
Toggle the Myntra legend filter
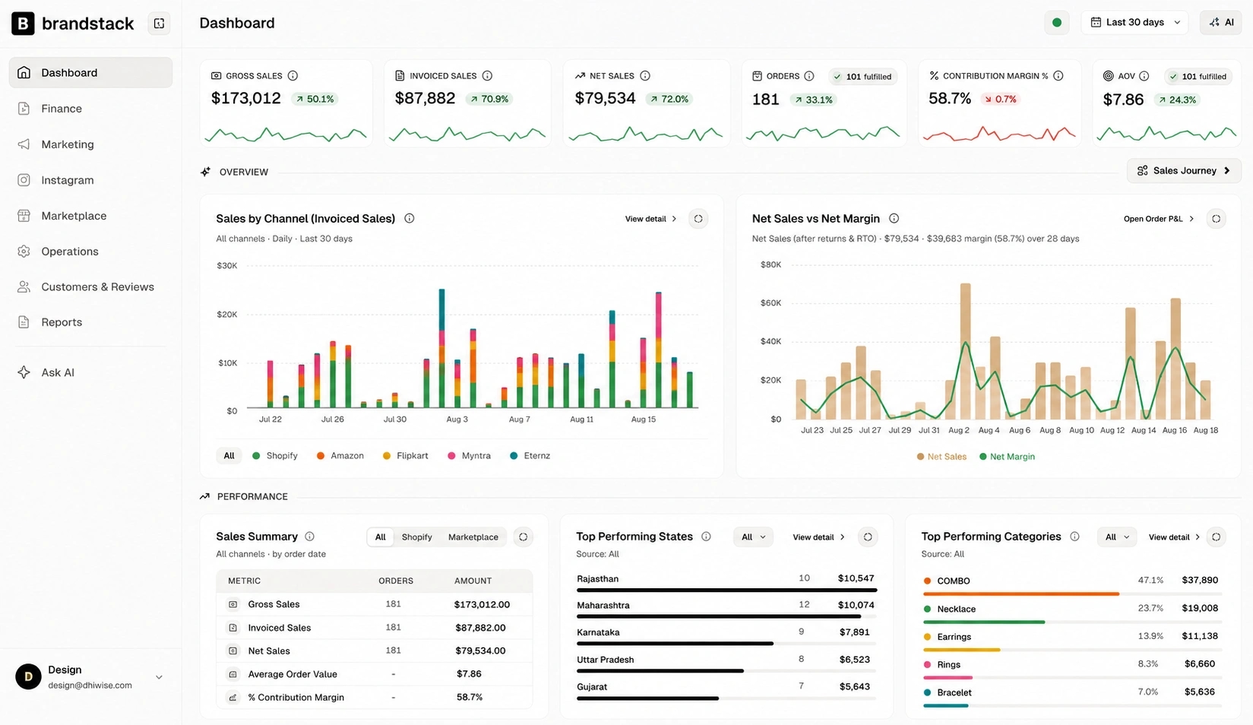coord(469,456)
